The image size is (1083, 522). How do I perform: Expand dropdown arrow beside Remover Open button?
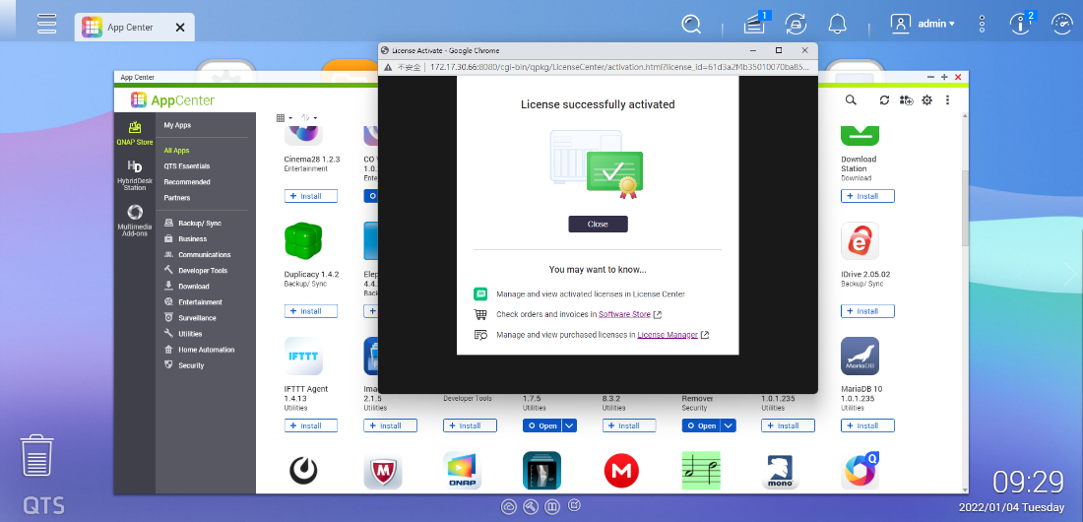click(x=728, y=425)
